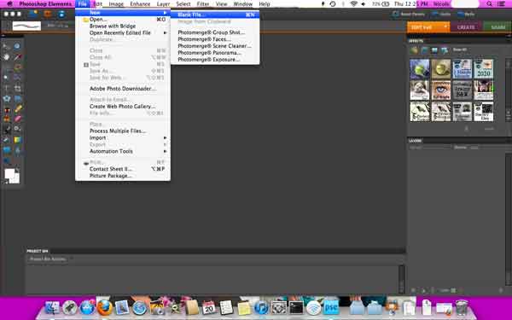Image resolution: width=512 pixels, height=320 pixels.
Task: Choose Create Web Photo Gallery
Action: point(123,107)
